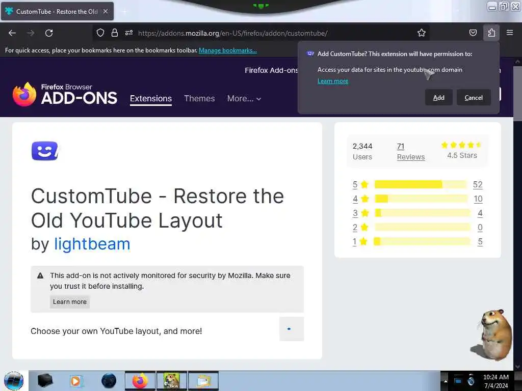Open the Extensions puzzle icon

coord(491,33)
